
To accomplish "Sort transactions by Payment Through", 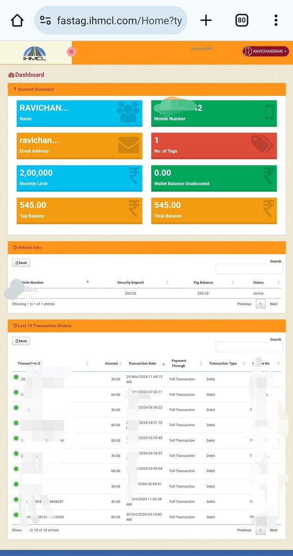I will (x=186, y=363).
